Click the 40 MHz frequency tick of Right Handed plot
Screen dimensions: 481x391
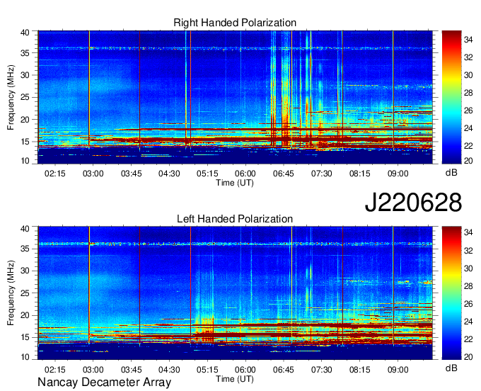[x=25, y=33]
